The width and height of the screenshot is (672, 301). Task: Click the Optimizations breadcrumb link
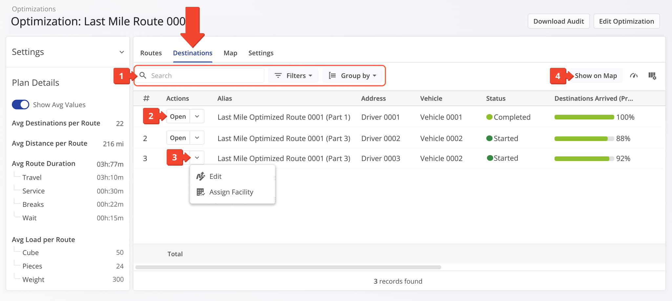pyautogui.click(x=34, y=9)
